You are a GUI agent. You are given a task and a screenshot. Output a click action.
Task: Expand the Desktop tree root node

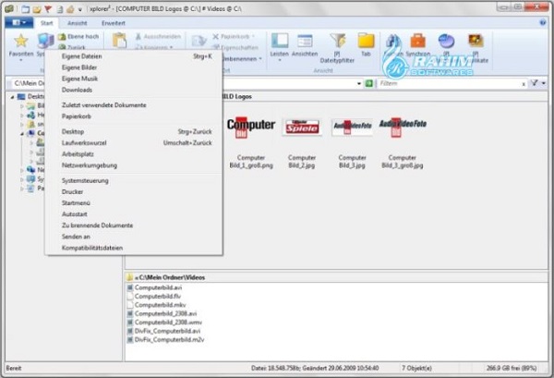click(12, 96)
